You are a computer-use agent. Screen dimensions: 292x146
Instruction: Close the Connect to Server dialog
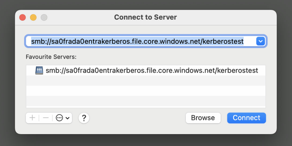[x=23, y=17]
